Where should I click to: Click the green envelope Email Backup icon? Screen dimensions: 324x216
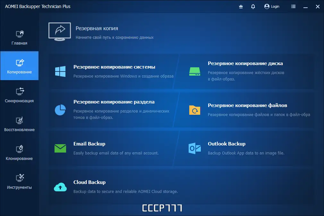click(x=60, y=148)
